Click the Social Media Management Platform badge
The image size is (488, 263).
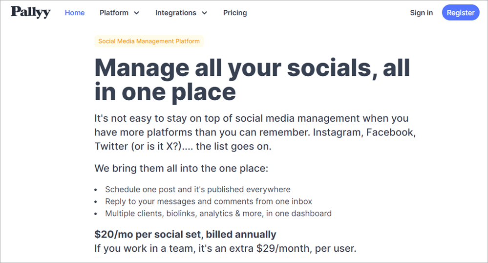(149, 41)
